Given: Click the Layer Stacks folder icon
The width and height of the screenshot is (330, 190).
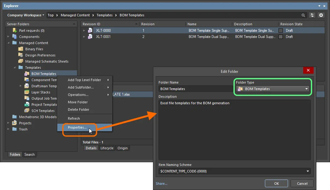Looking at the screenshot, I should pyautogui.click(x=27, y=92).
